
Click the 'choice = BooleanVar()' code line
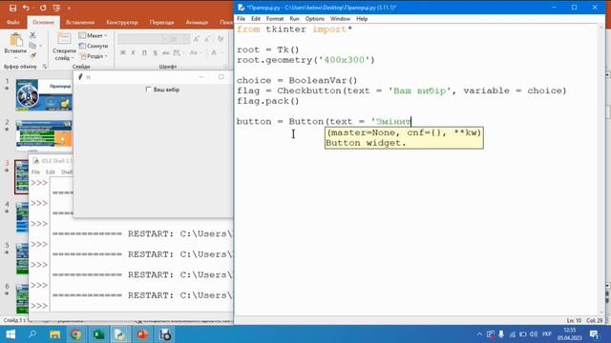(x=297, y=80)
